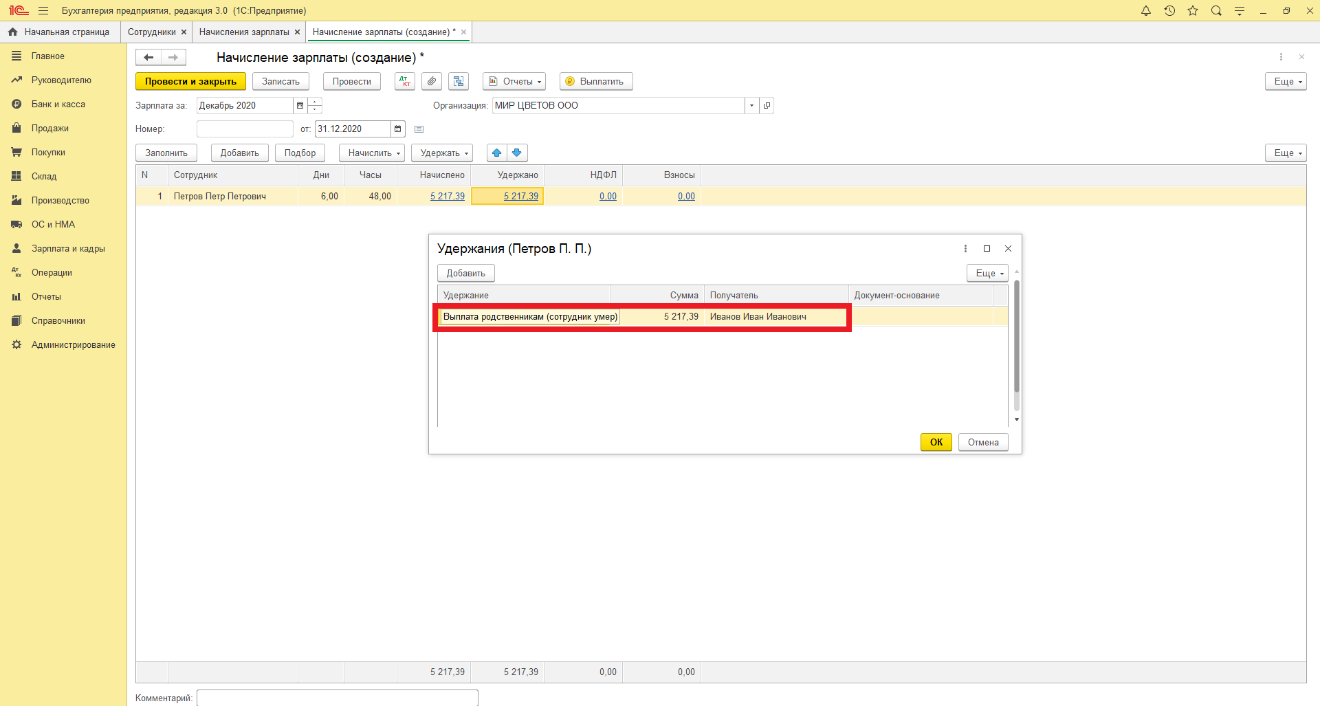Show accounting entries Дт/Кт icon

[404, 81]
